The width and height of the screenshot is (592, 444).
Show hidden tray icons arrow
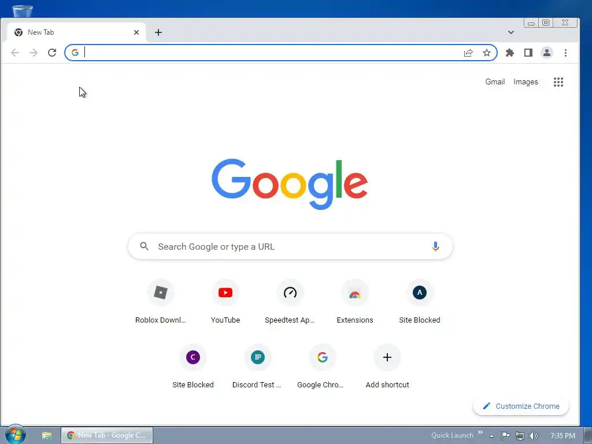(491, 436)
